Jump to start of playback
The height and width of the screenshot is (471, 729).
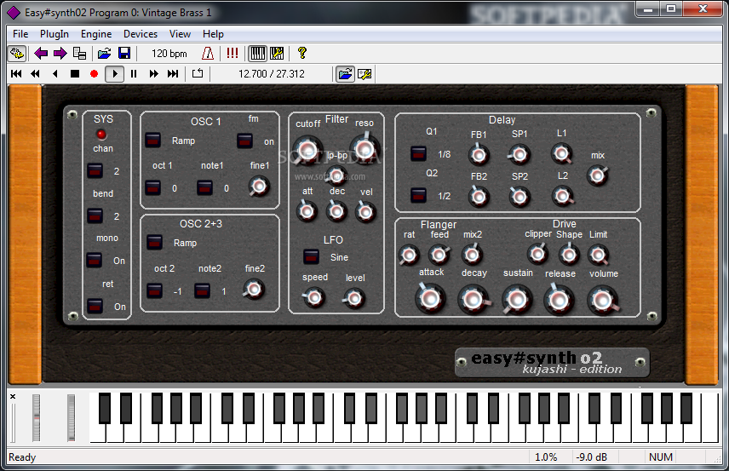(x=16, y=74)
